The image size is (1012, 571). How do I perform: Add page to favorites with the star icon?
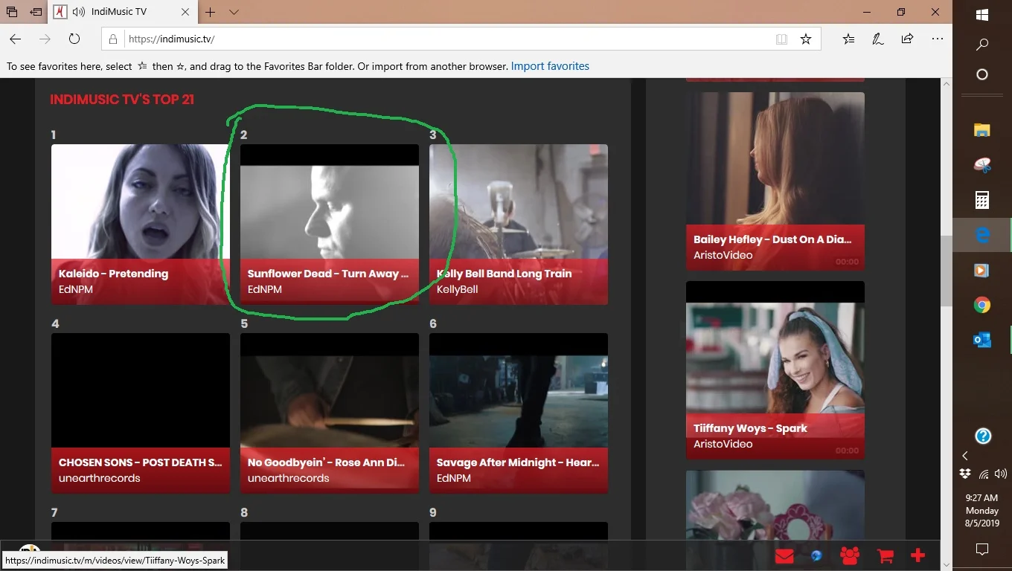click(x=806, y=39)
